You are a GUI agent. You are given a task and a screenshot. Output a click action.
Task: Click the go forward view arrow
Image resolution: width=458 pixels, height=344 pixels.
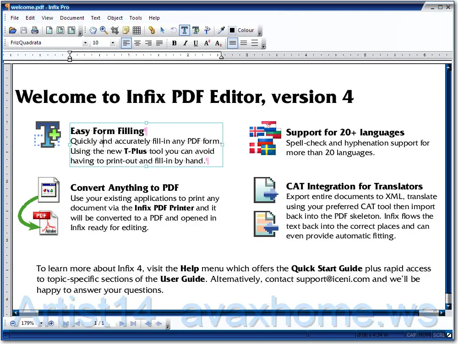pyautogui.click(x=159, y=323)
